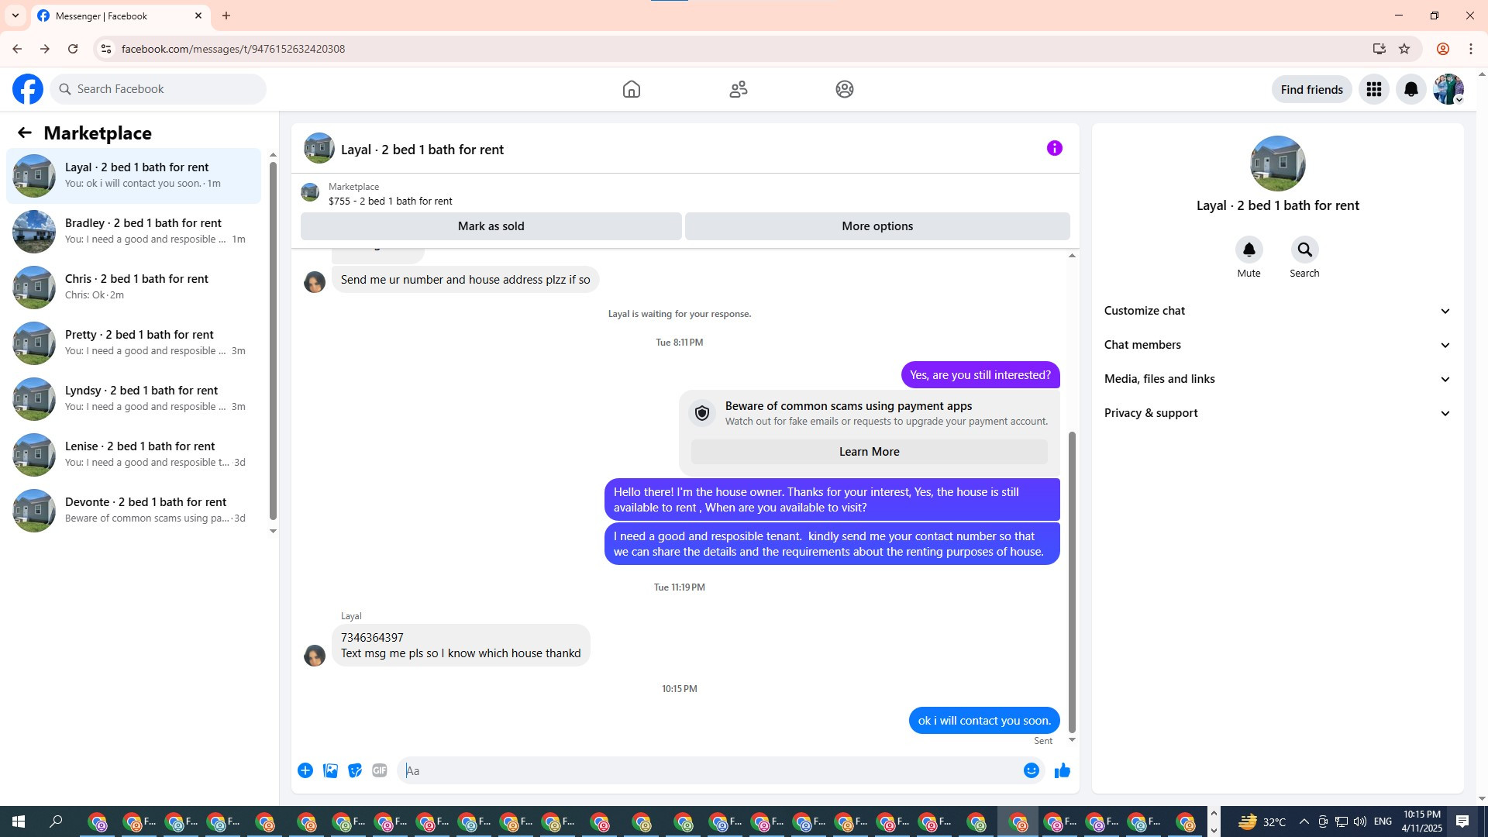Open the notifications bell icon
This screenshot has width=1488, height=837.
(x=1411, y=89)
